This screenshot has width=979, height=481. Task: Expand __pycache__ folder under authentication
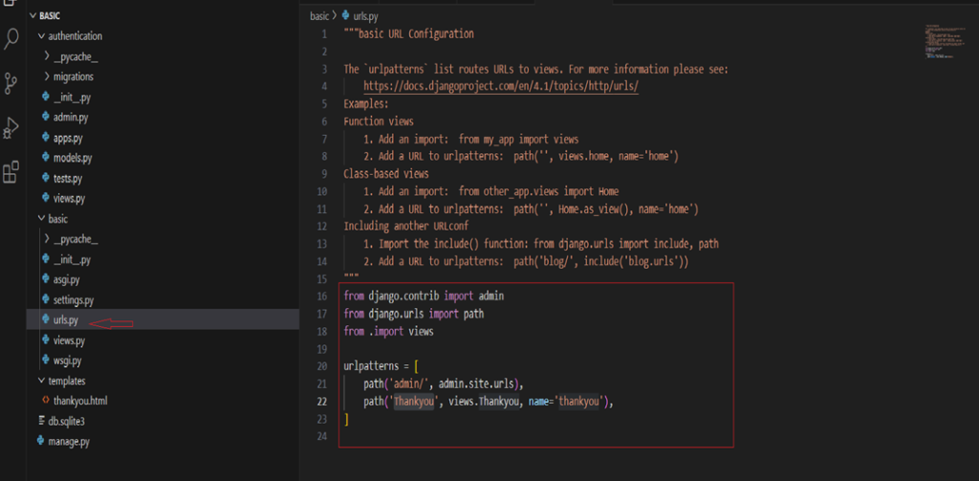47,56
